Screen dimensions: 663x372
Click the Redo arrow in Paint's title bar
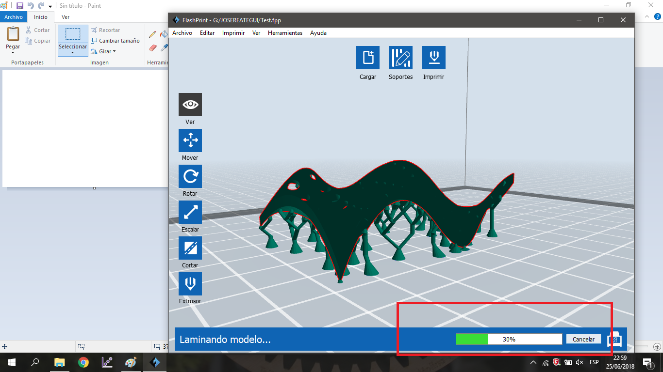[41, 6]
